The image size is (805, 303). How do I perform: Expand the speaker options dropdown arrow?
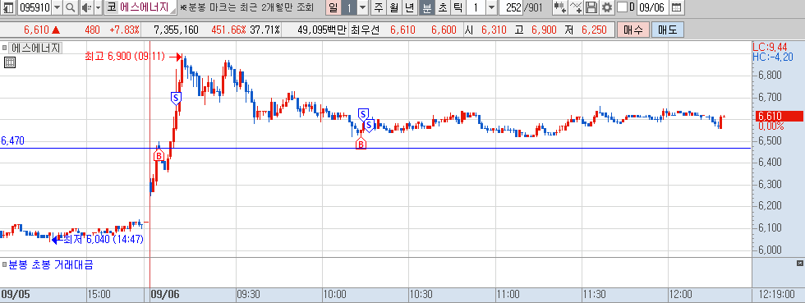point(98,7)
